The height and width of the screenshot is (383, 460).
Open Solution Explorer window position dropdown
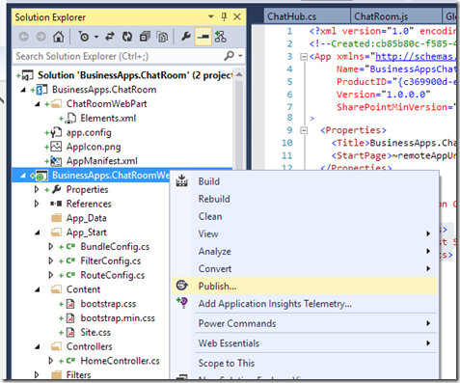[211, 16]
